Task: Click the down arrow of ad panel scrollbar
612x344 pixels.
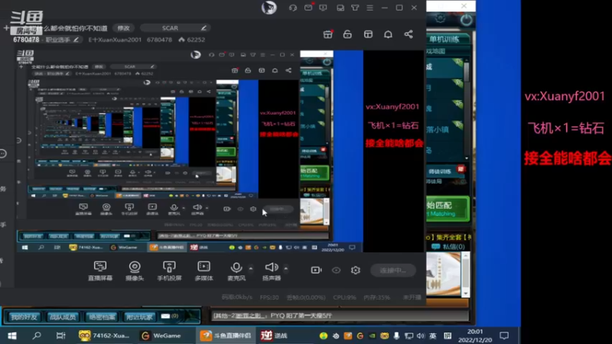Action: click(466, 293)
